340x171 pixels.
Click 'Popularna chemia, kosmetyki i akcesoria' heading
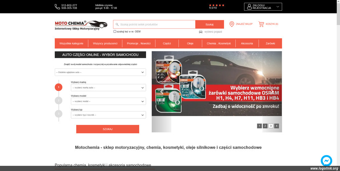click(x=103, y=165)
